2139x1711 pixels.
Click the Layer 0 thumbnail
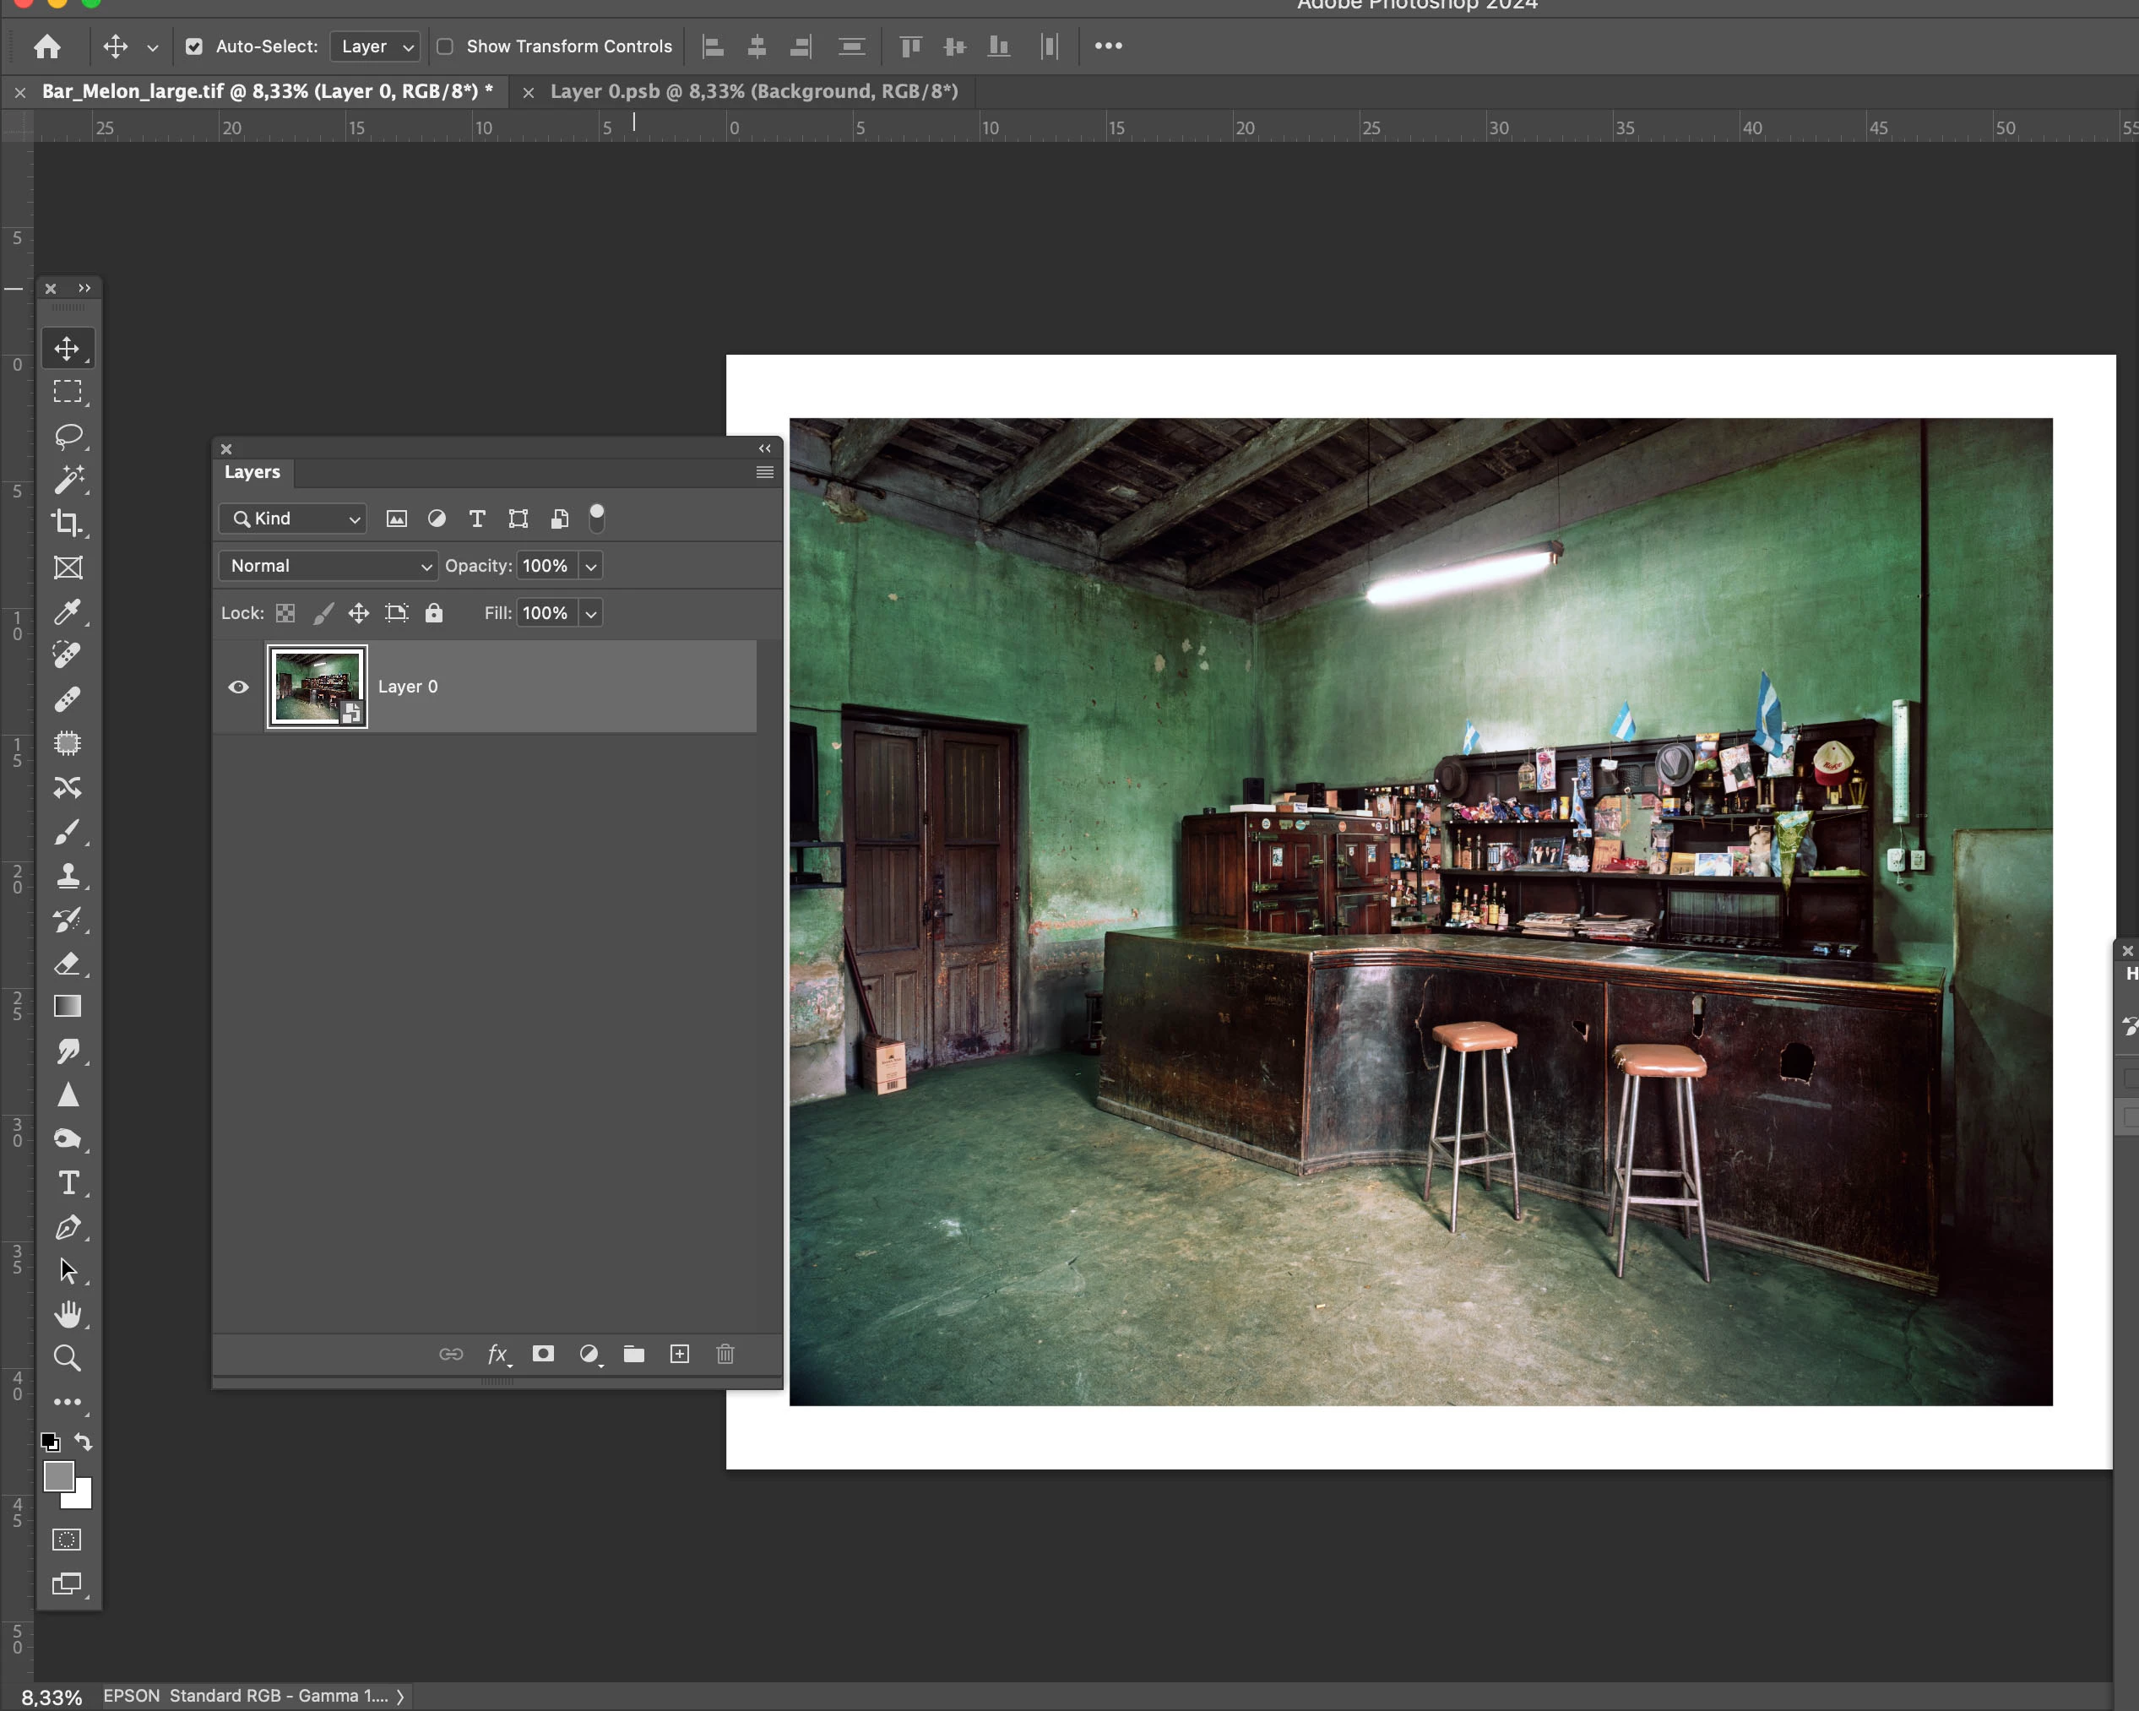tap(317, 686)
